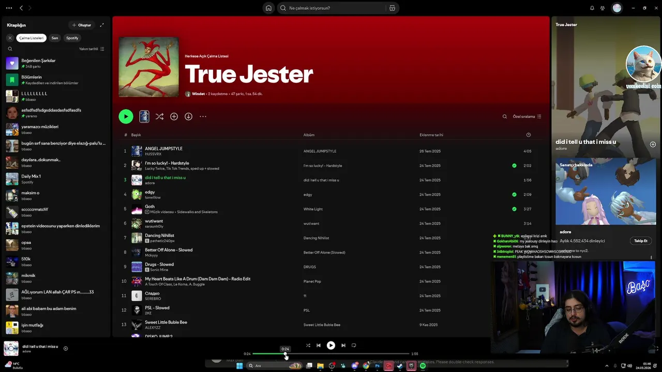The width and height of the screenshot is (662, 372).
Task: Skip to next track
Action: 343,345
